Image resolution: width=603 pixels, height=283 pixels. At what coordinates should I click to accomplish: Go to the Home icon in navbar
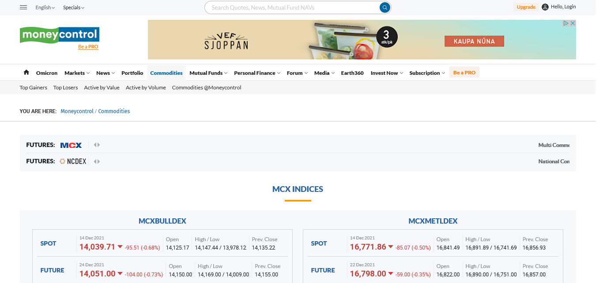click(26, 73)
